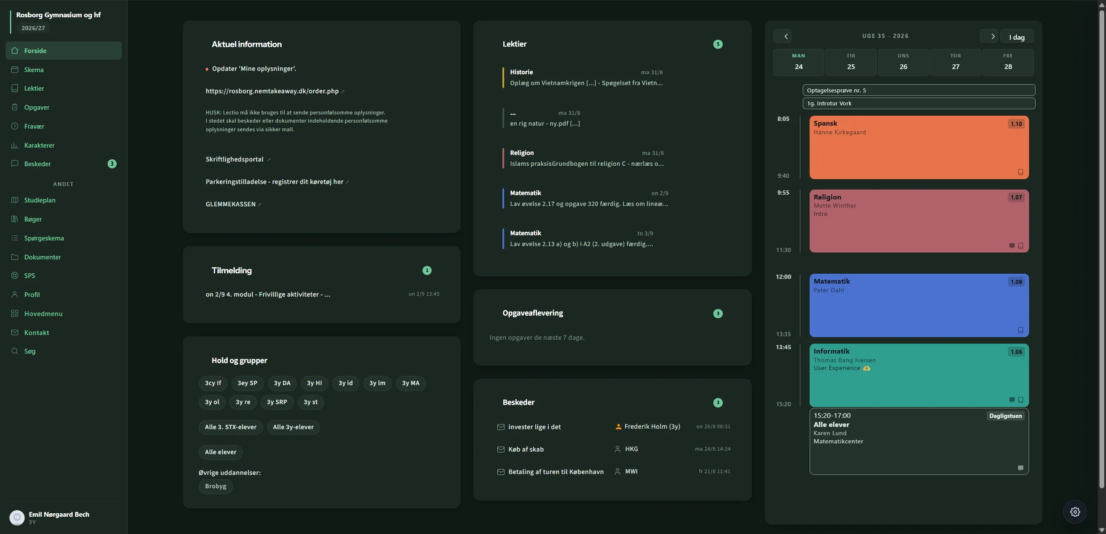Select the MAN 24 day tab
Image resolution: width=1106 pixels, height=534 pixels.
(798, 62)
